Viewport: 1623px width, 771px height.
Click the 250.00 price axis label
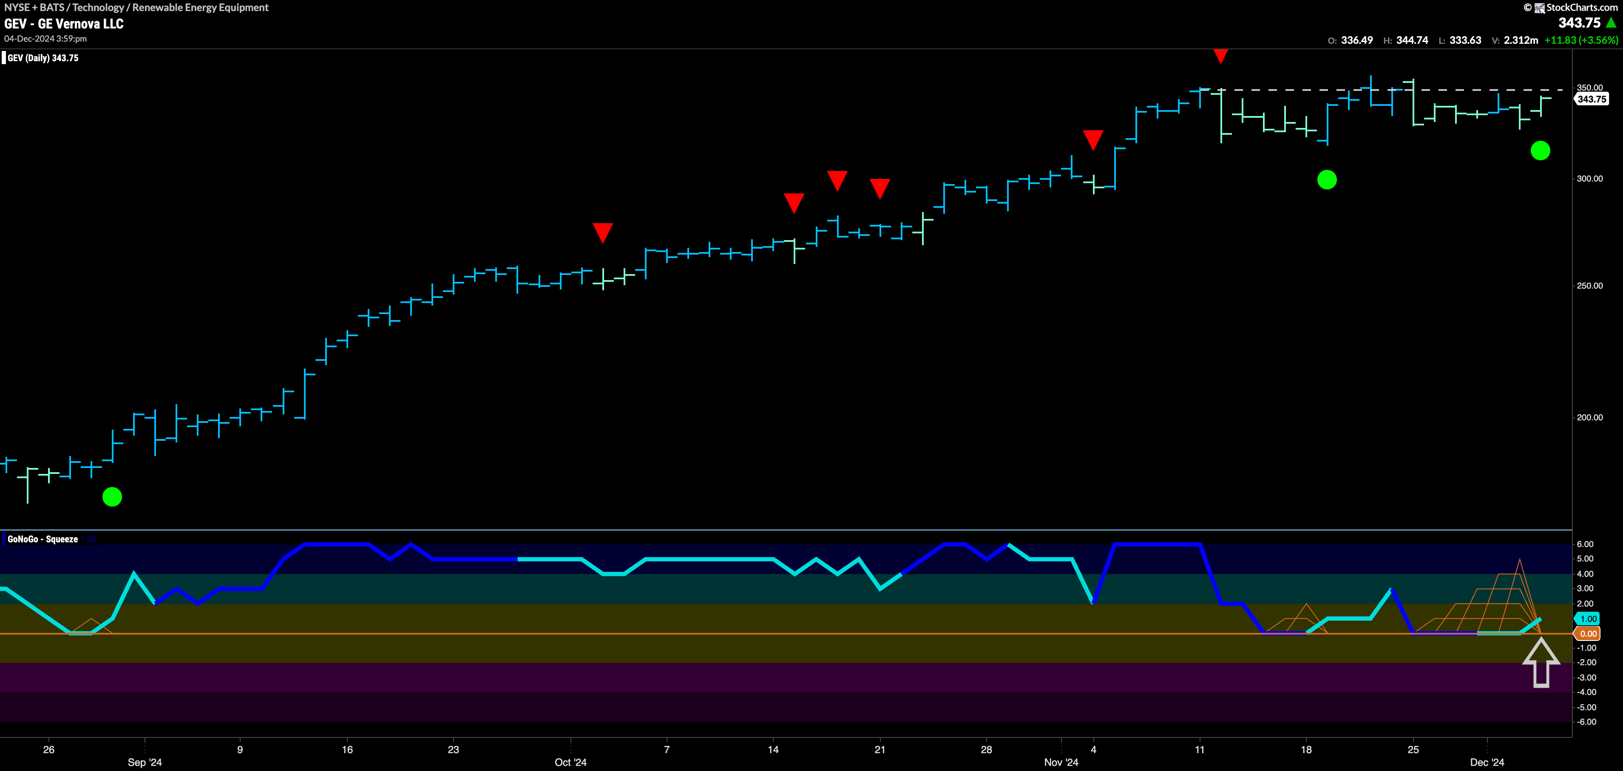1589,285
